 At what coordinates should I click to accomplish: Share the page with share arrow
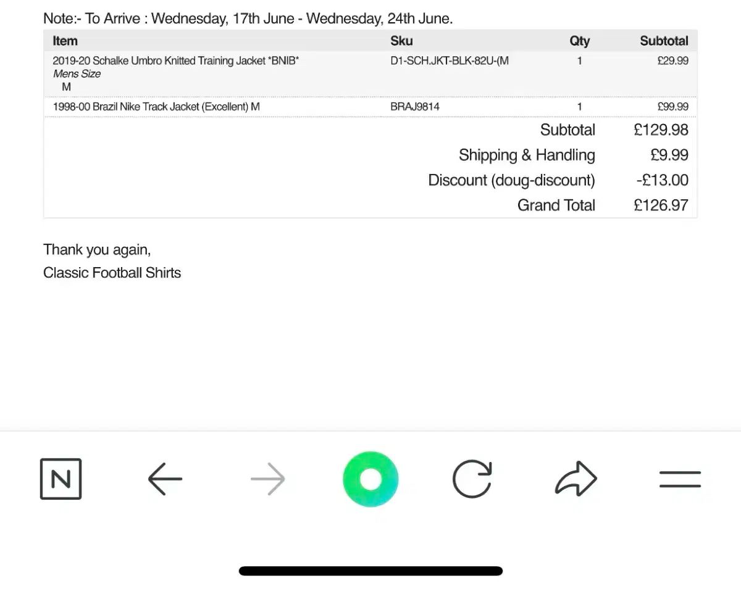[x=576, y=478]
